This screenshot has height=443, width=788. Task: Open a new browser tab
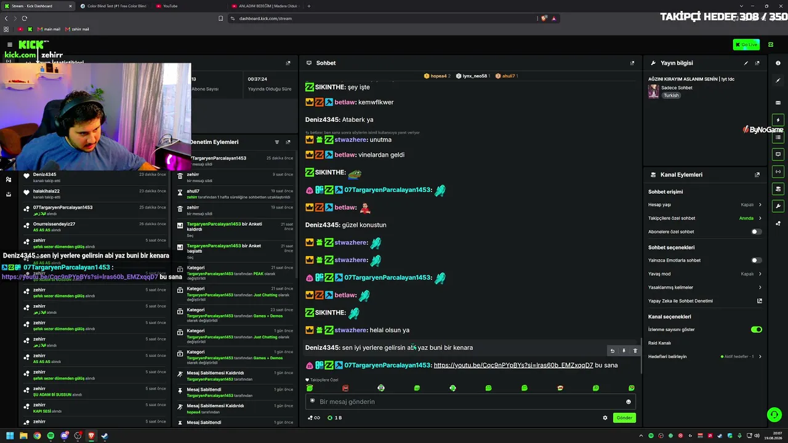(x=309, y=6)
